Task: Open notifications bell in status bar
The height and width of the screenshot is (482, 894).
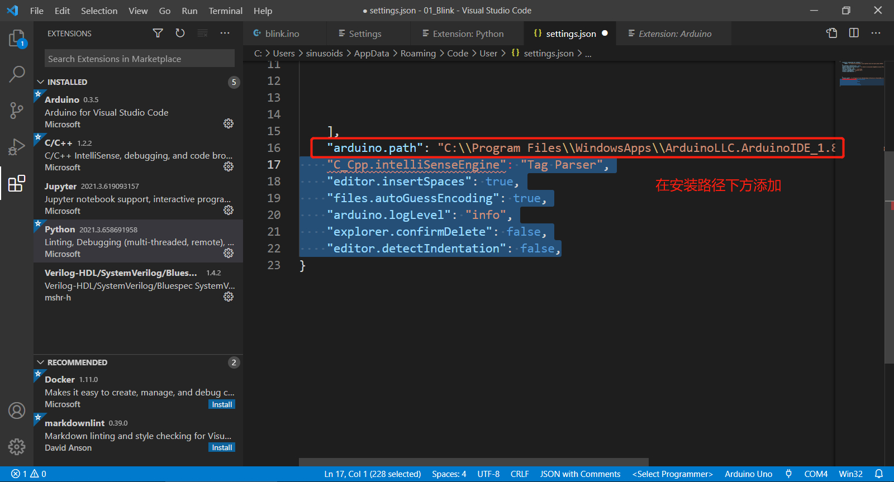Action: point(879,474)
